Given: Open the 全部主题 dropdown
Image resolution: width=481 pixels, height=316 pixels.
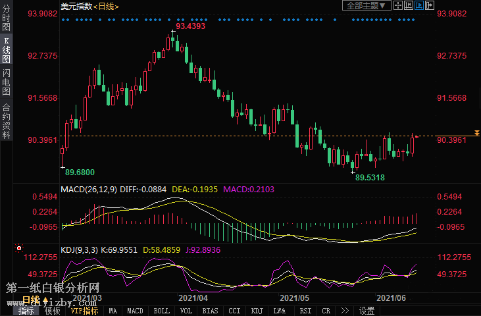Looking at the screenshot, I should point(367,6).
